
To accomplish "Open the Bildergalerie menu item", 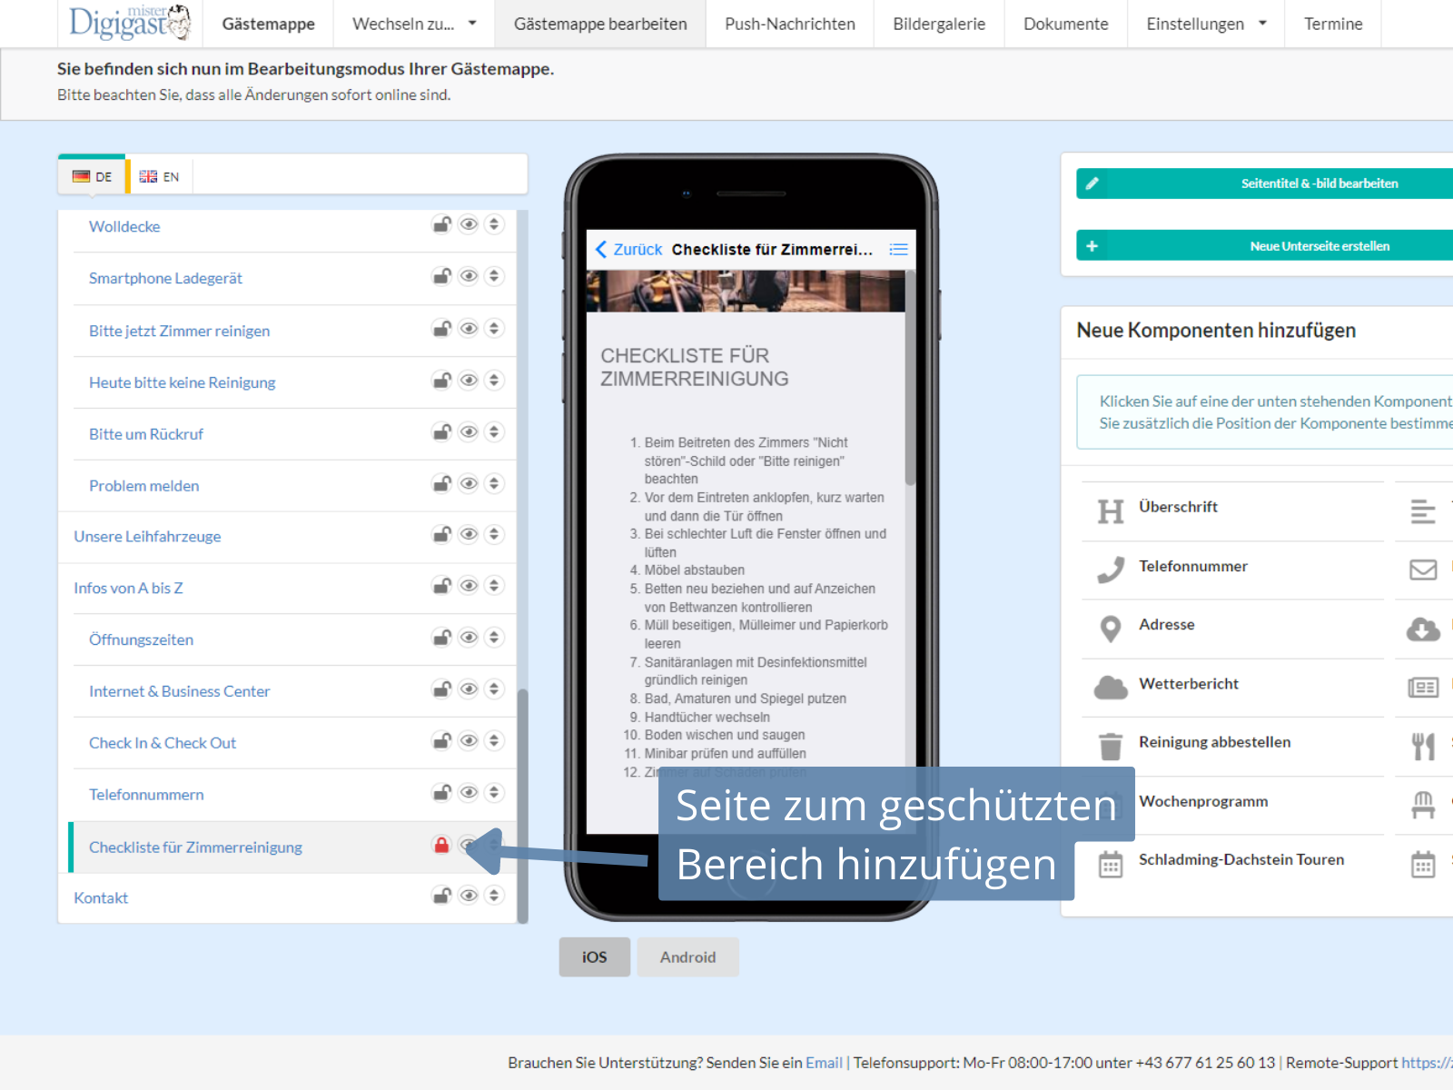I will (938, 24).
